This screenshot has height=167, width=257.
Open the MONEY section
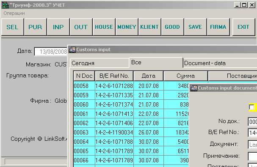click(127, 27)
